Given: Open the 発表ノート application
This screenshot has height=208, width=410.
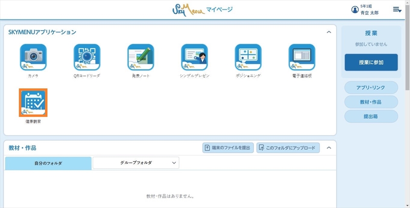Looking at the screenshot, I should coord(141,57).
